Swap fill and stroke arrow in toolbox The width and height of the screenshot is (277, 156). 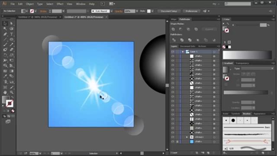pos(12,97)
